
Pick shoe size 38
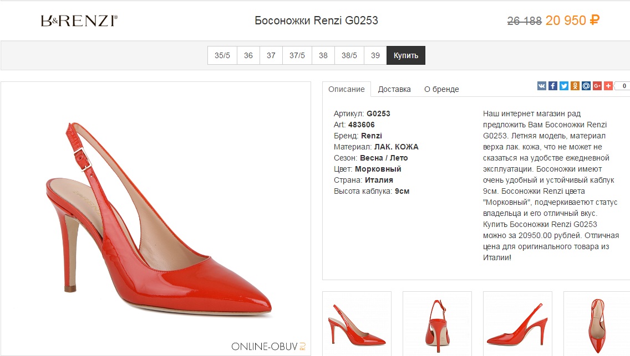323,55
